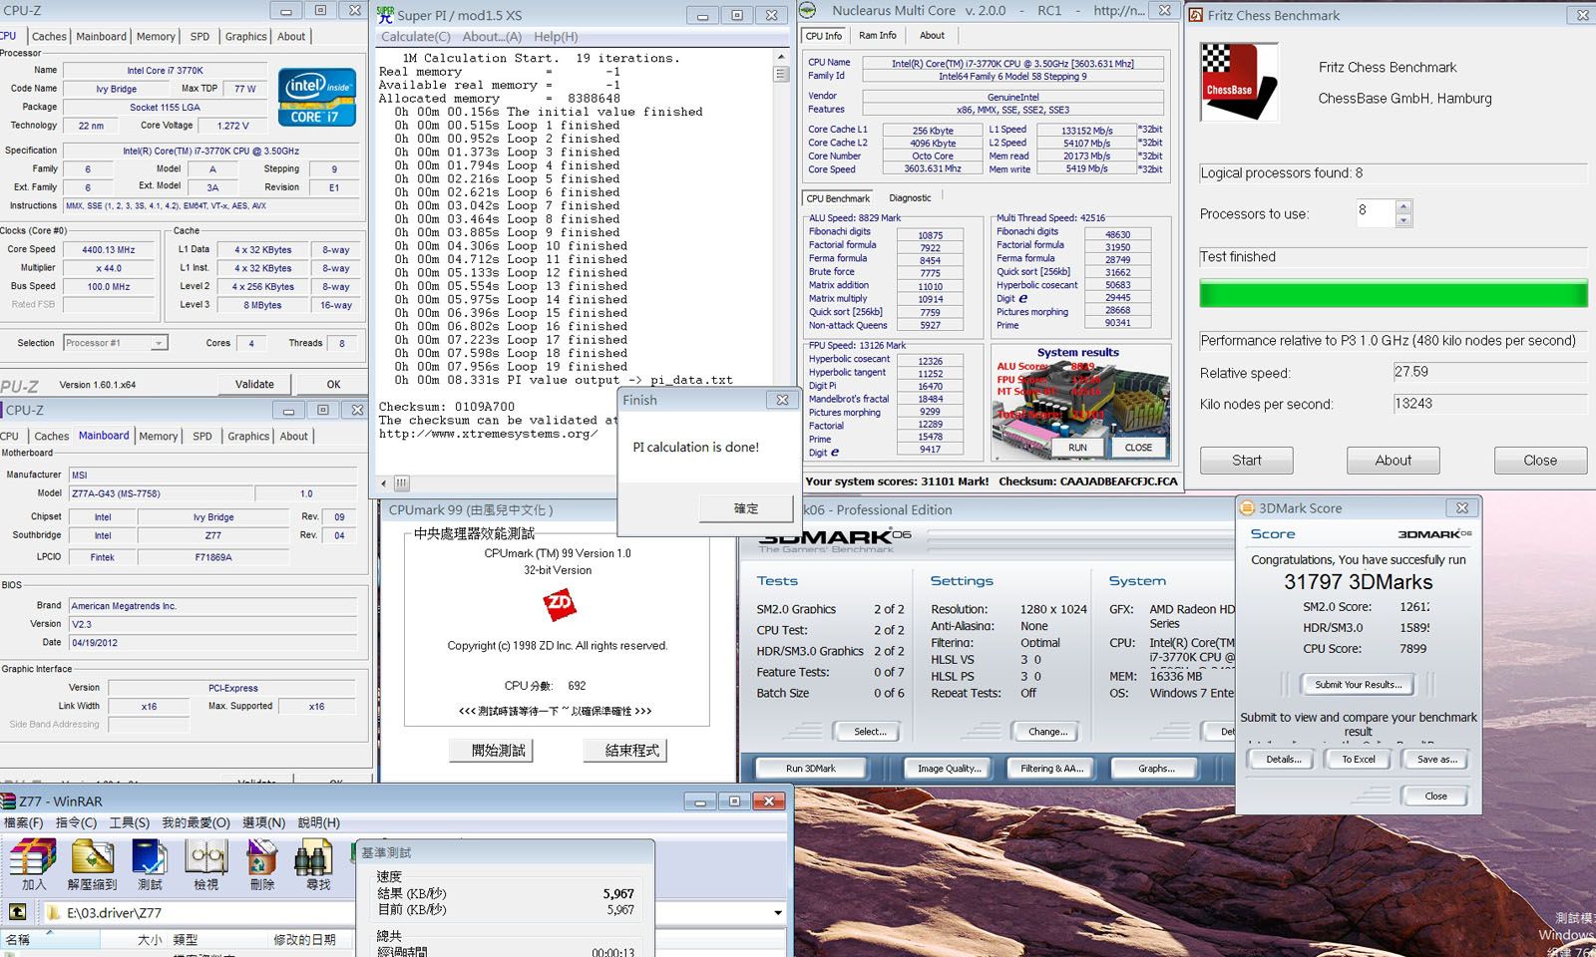Click 結束程式 button in CPUmark 99

[623, 750]
